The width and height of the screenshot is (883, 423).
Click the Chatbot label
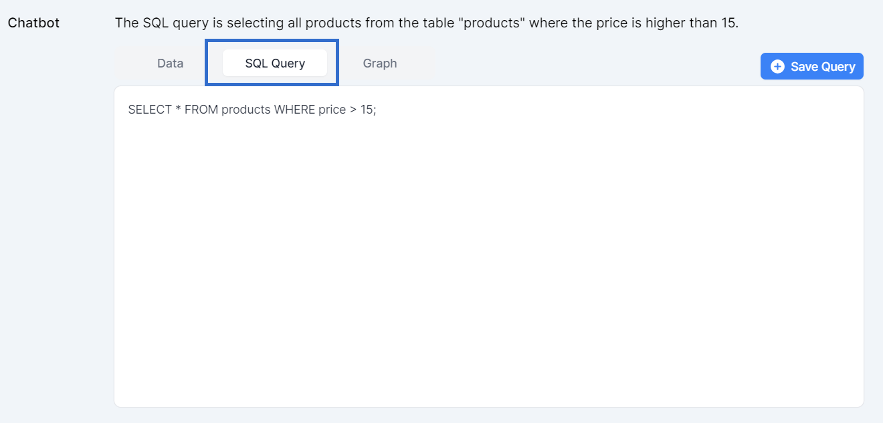point(33,23)
